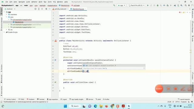Collapse com.example.myapplication package node
Image resolution: width=194 pixels, height=109 pixels.
[x=9, y=19]
